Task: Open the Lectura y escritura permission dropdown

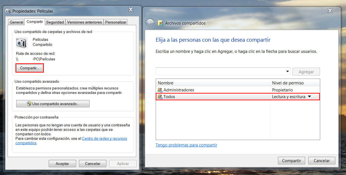Action: tap(309, 97)
